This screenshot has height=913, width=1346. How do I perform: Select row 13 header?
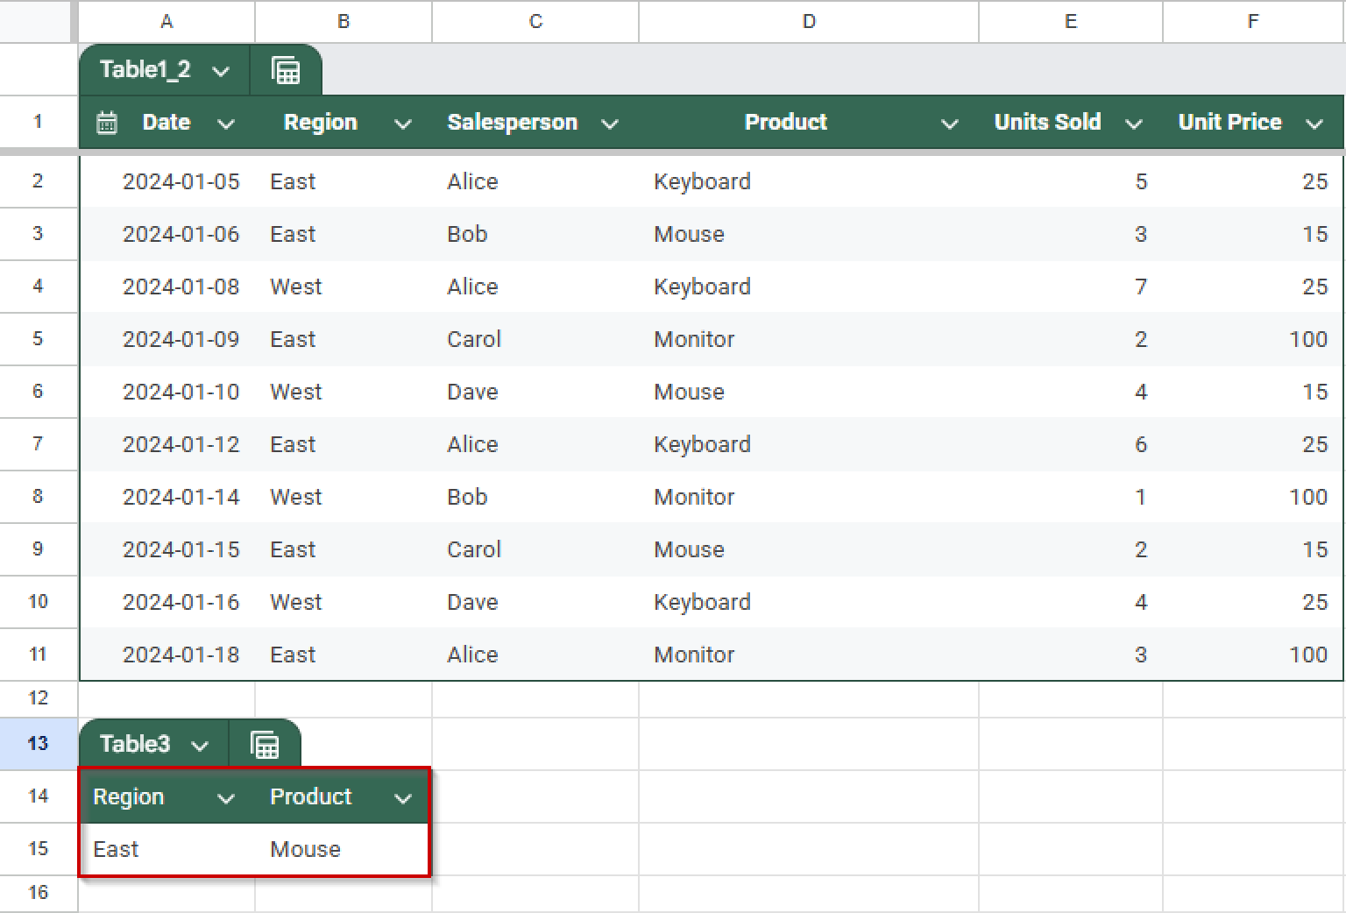(38, 743)
